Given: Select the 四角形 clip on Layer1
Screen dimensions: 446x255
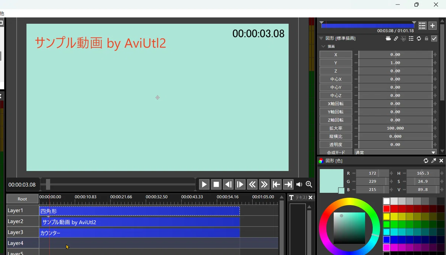Looking at the screenshot, I should tap(139, 211).
